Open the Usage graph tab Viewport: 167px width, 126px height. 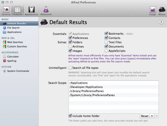[152, 11]
